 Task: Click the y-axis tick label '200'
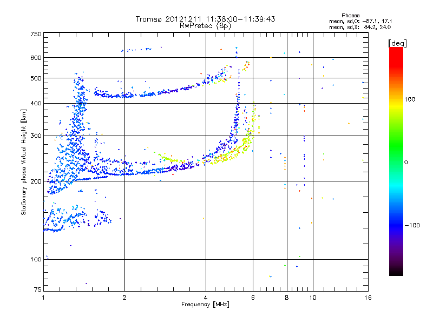(x=36, y=181)
